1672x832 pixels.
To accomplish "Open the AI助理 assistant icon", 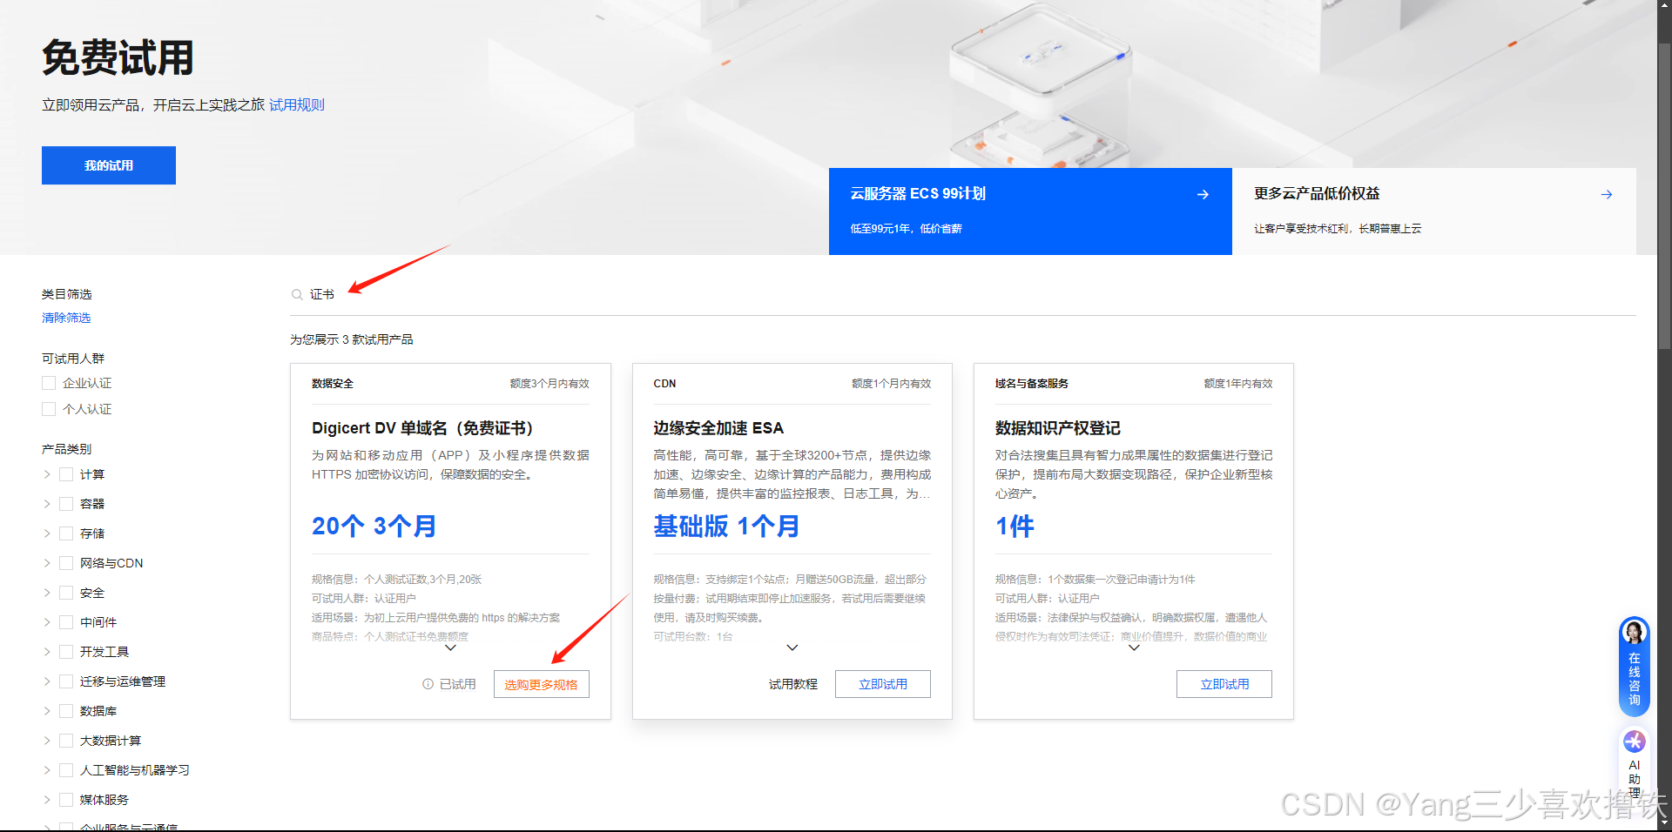I will (x=1635, y=741).
